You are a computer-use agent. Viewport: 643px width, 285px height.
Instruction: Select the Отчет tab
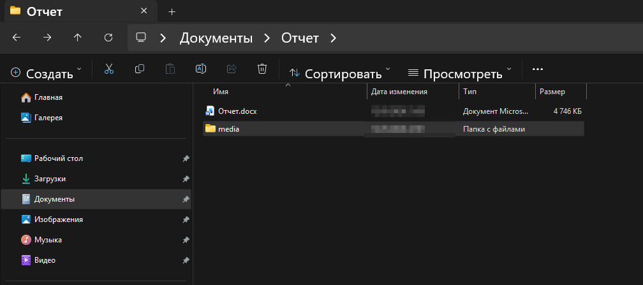81,11
